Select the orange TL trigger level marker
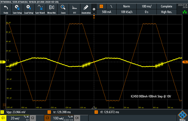The width and height of the screenshot is (188, 121). click(x=185, y=62)
